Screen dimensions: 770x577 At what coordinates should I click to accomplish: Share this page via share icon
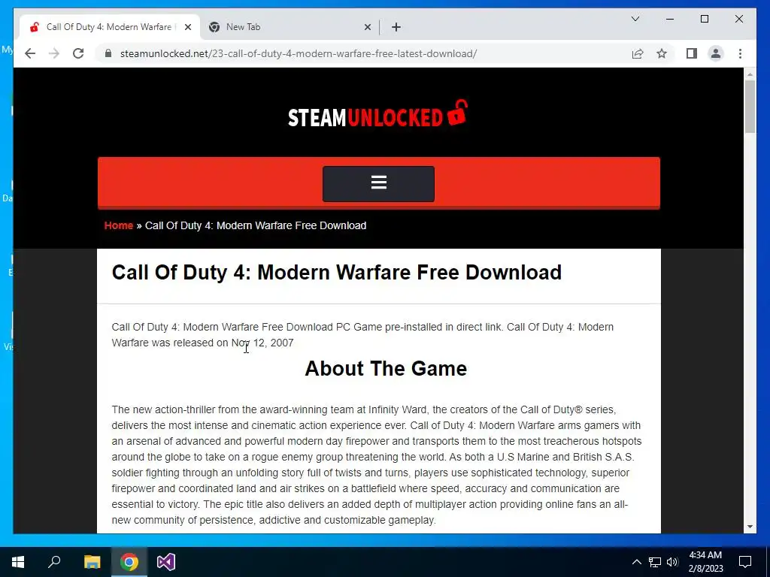638,53
